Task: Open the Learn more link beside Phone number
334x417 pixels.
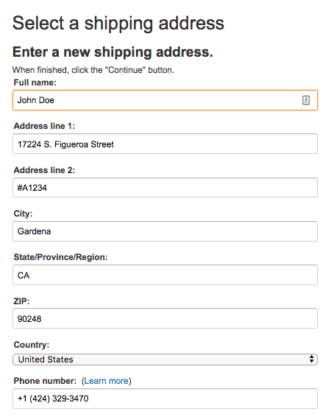Action: 106,381
